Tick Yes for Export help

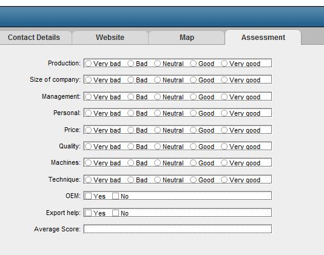(x=89, y=213)
